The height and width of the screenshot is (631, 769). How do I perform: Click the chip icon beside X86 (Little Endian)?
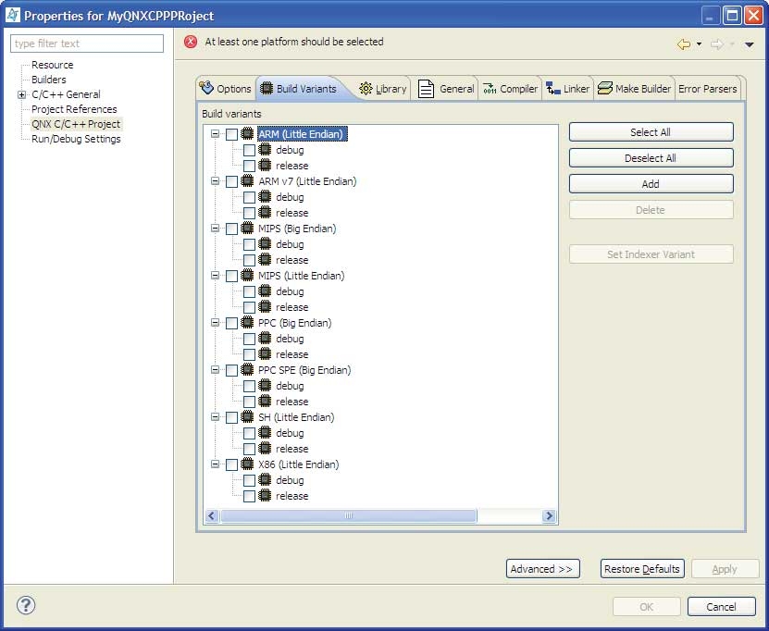[x=247, y=464]
